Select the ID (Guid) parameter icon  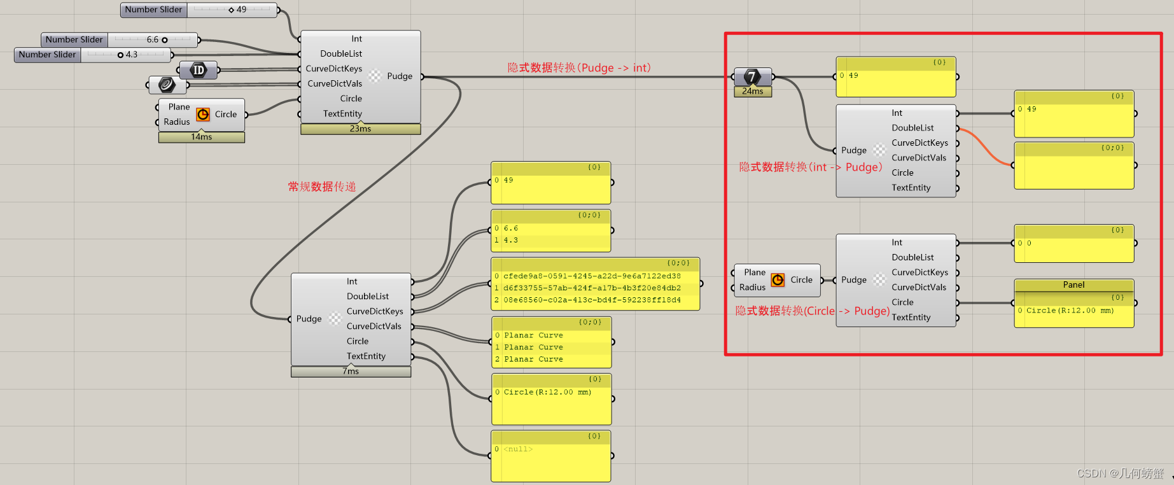pos(199,70)
